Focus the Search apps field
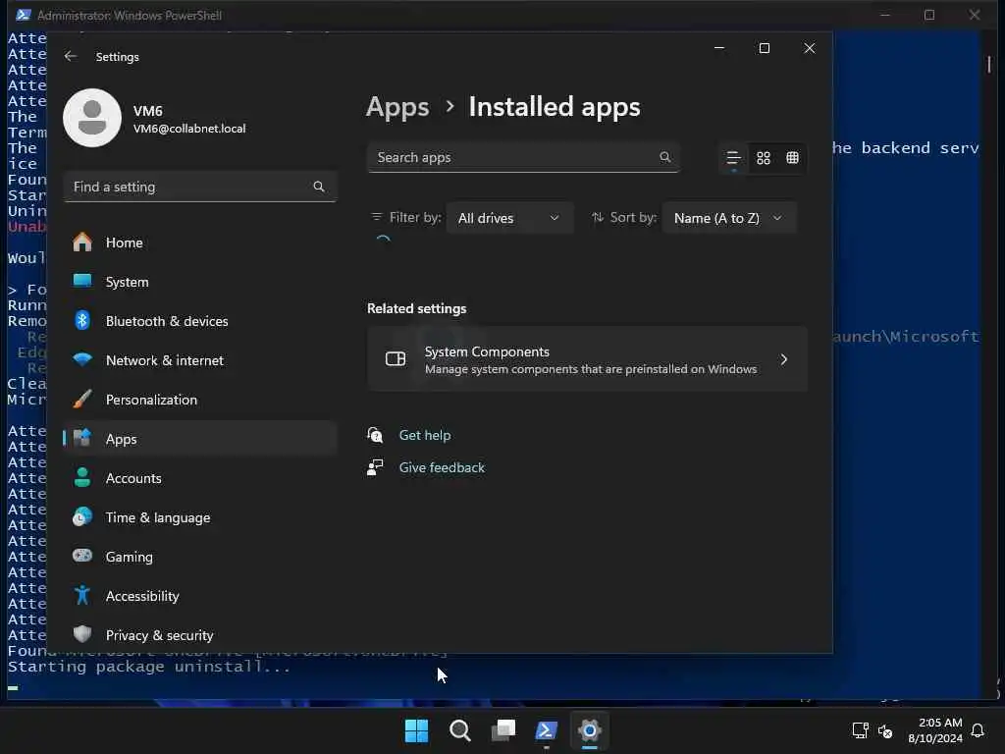Viewport: 1005px width, 754px height. [x=523, y=157]
